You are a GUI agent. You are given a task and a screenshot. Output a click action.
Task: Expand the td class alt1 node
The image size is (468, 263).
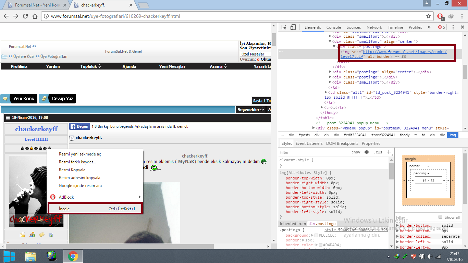[x=326, y=92]
